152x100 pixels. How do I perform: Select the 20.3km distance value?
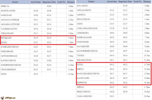[147, 96]
